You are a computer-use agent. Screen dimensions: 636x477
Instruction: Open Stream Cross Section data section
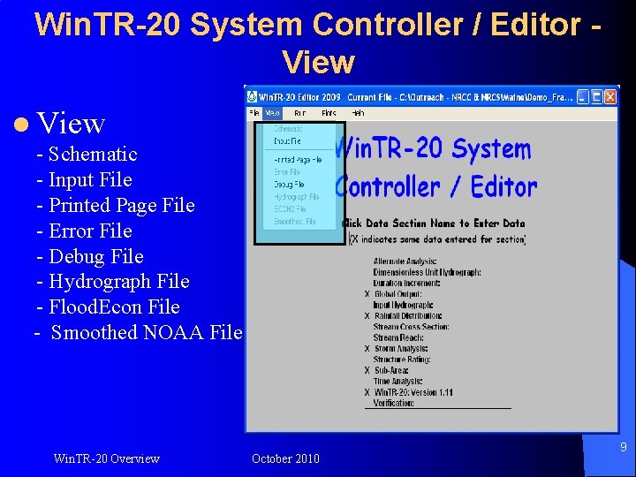[412, 327]
